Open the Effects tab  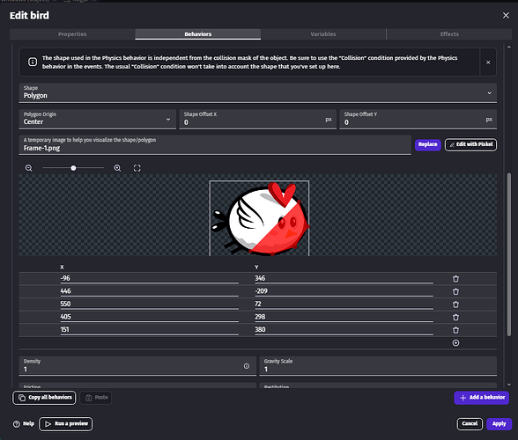point(449,34)
